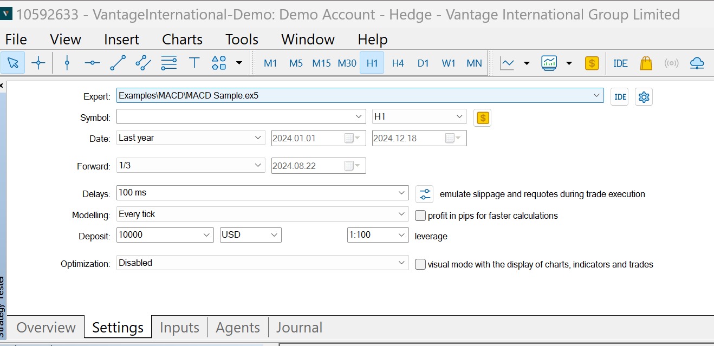
Task: Click the empty Symbol input field
Action: pos(236,117)
